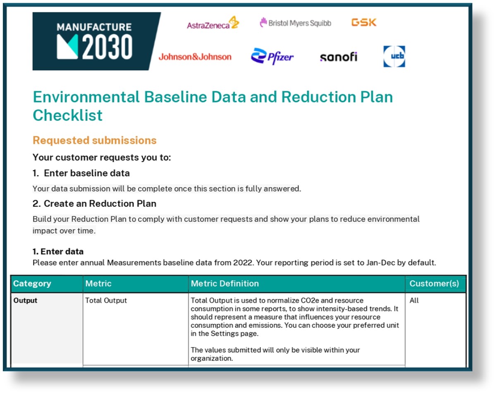Click the 'Build your Reduction Plan to comply' paragraph
Image resolution: width=497 pixels, height=396 pixels.
(x=226, y=225)
